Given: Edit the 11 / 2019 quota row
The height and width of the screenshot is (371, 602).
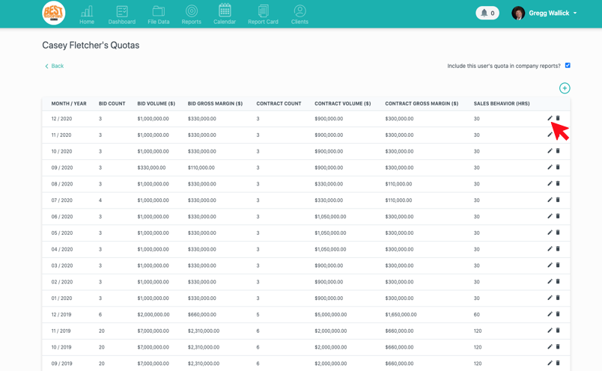Looking at the screenshot, I should [550, 330].
